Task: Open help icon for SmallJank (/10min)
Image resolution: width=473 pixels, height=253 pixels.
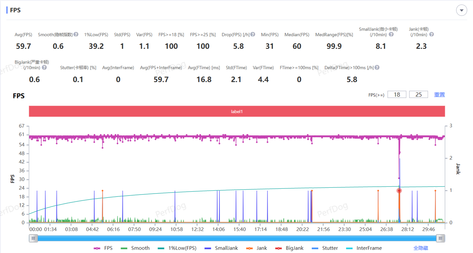Action: (391, 34)
